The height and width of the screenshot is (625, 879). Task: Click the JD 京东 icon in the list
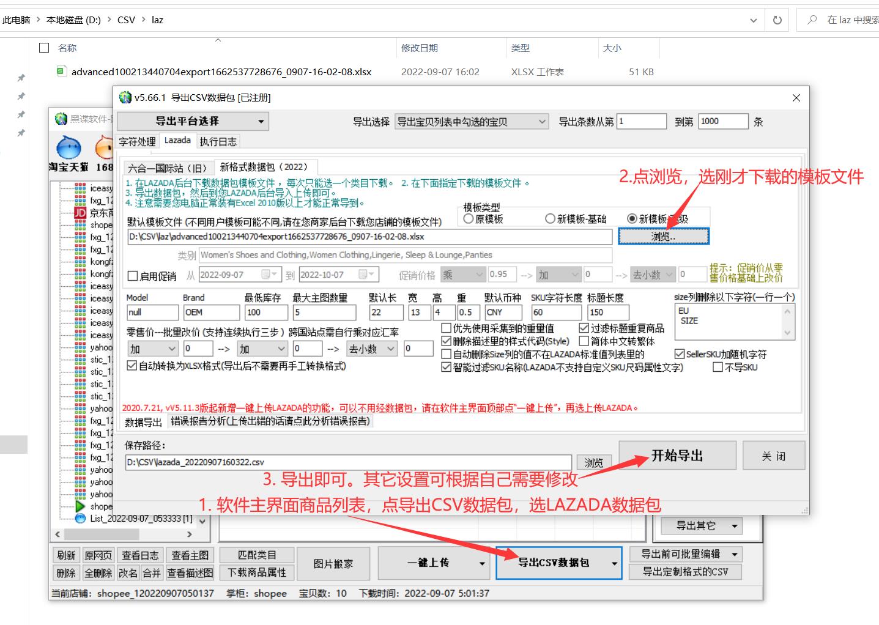click(80, 213)
